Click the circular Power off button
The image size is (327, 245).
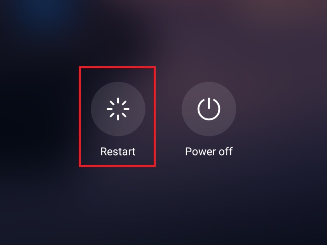tap(209, 109)
